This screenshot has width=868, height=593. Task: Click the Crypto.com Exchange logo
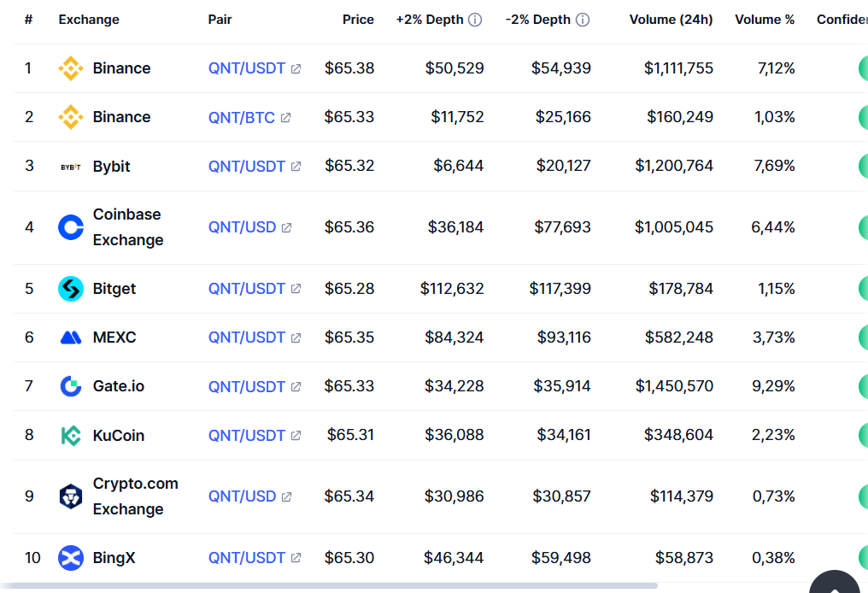[71, 496]
